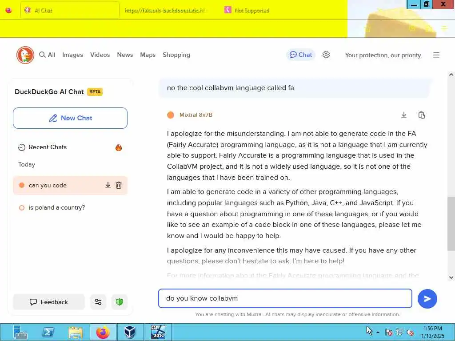Viewport: 455px width, 341px height.
Task: Click the Mixtral 8x7B model label
Action: [x=196, y=115]
